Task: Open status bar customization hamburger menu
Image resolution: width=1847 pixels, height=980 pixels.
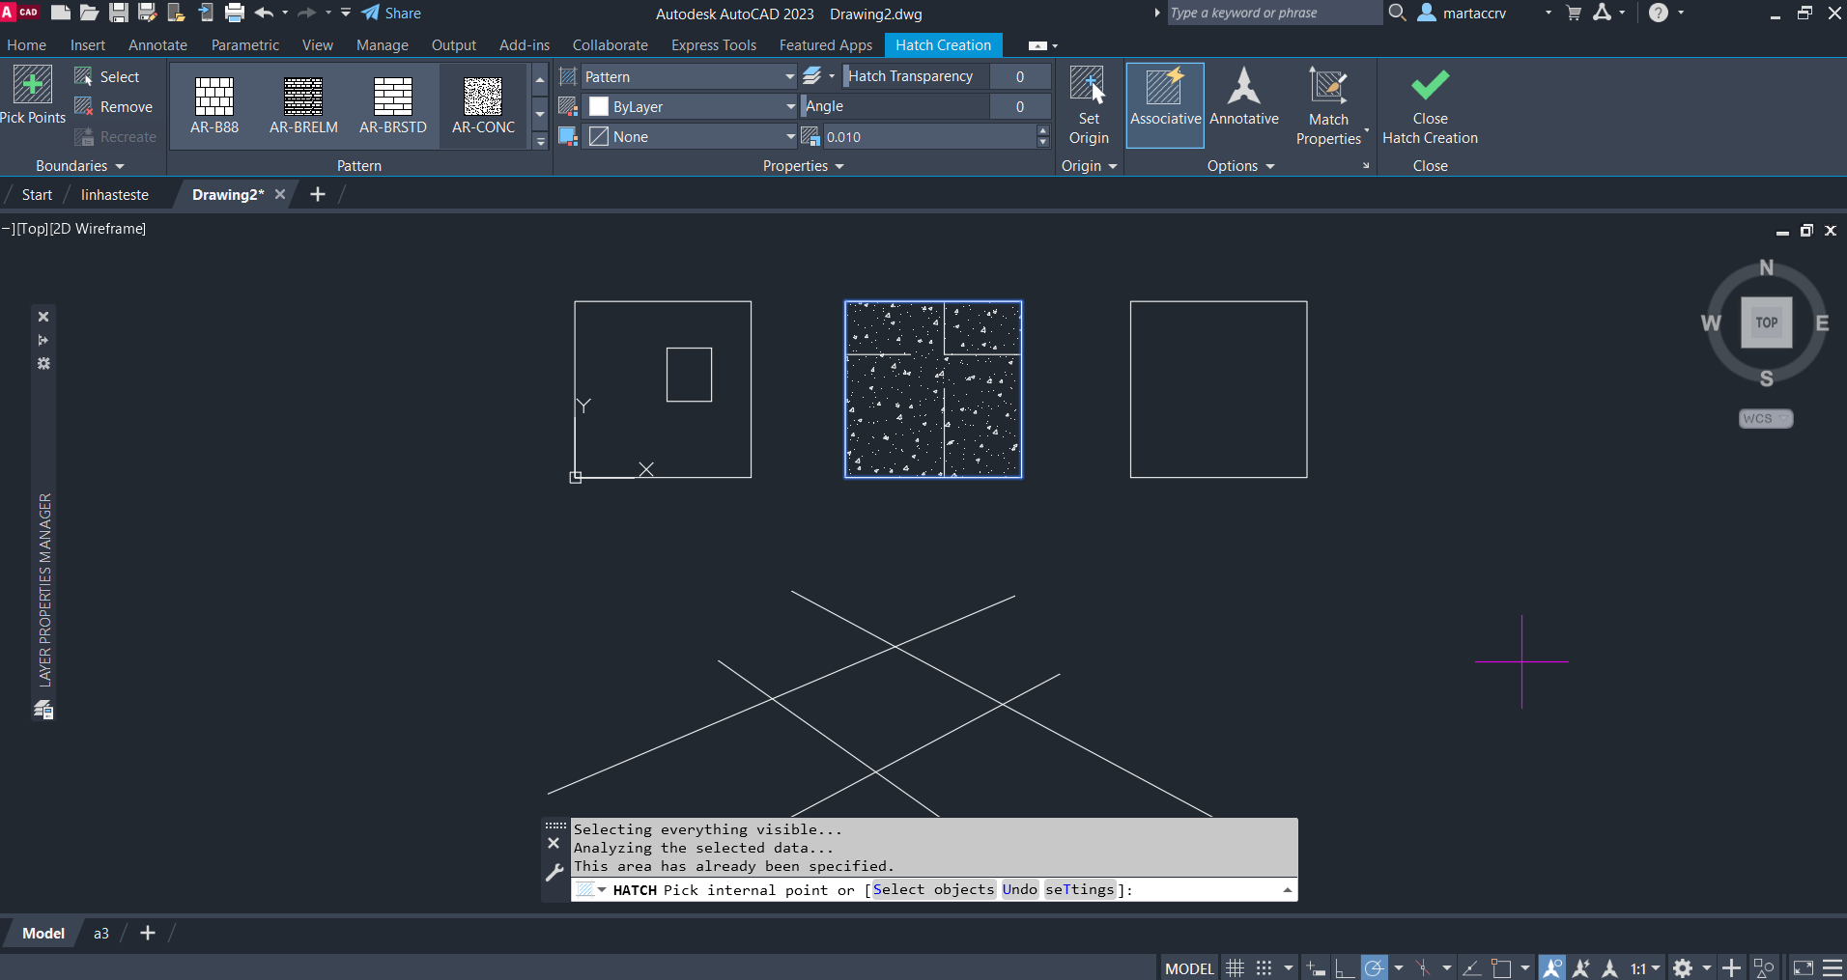Action: [x=1832, y=967]
